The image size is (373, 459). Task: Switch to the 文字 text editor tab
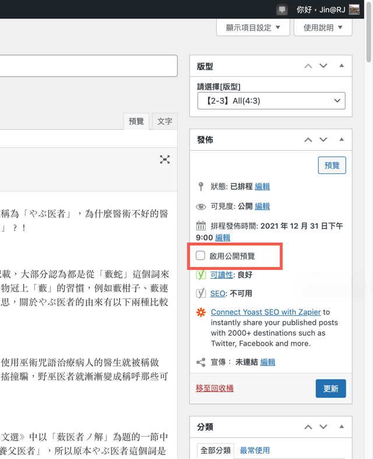[165, 121]
